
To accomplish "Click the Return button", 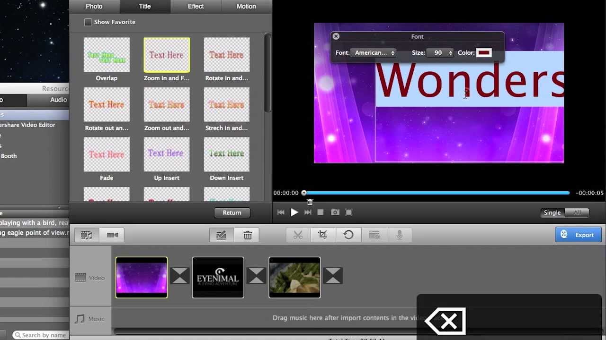I will tap(232, 212).
